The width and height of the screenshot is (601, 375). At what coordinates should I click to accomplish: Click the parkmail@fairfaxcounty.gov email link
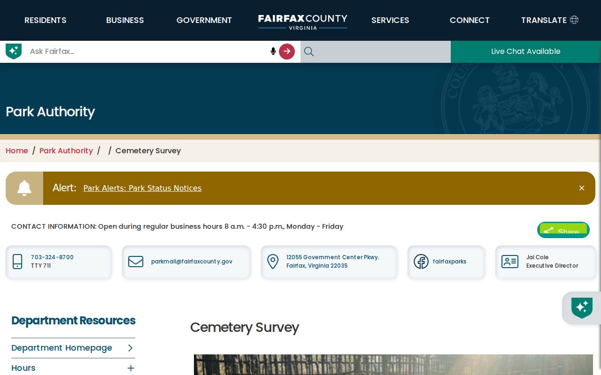(x=192, y=262)
